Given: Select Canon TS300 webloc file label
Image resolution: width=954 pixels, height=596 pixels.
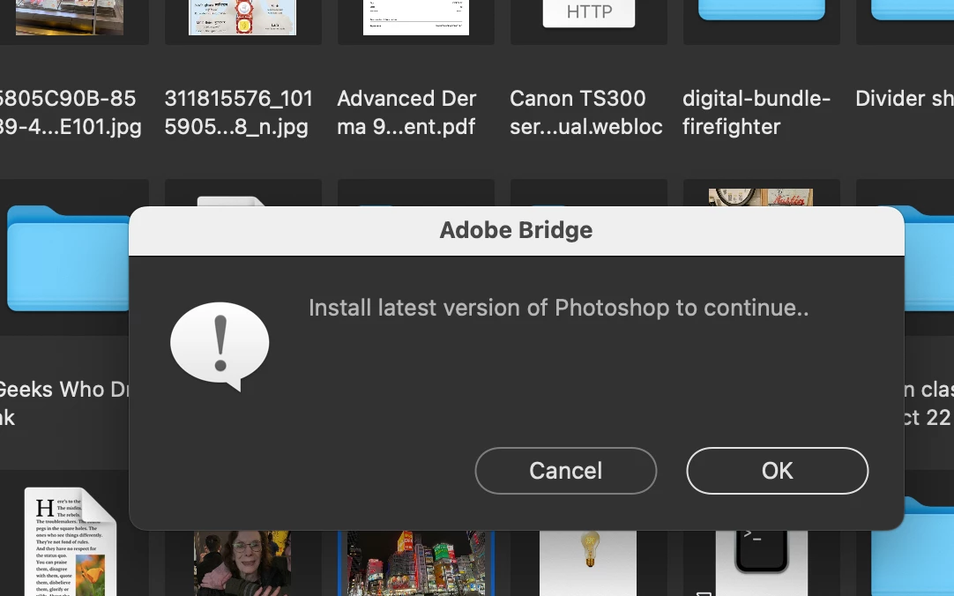Looking at the screenshot, I should point(586,113).
